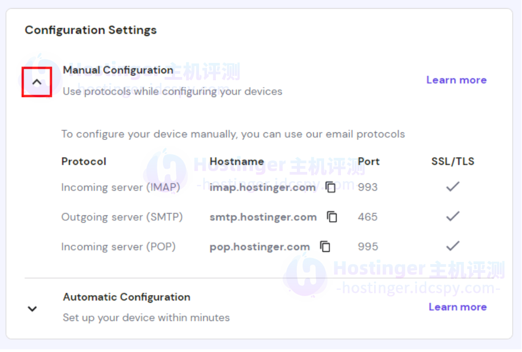Click the SSL/TLS checkmark for IMAP
The height and width of the screenshot is (352, 522).
coord(452,187)
